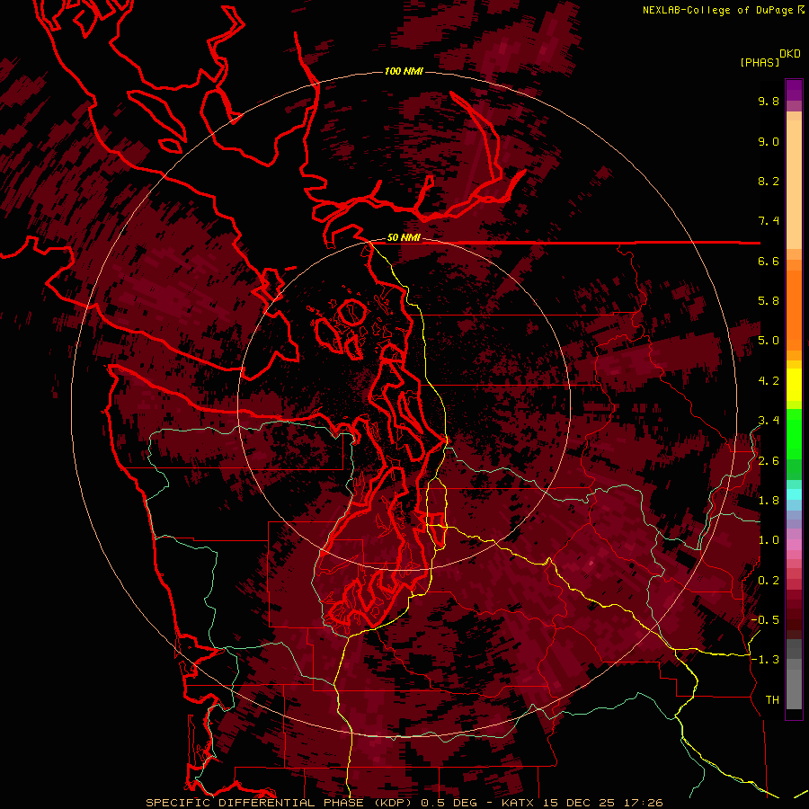The image size is (809, 809).
Task: Click the 8.2 value on color scale
Action: pos(769,181)
